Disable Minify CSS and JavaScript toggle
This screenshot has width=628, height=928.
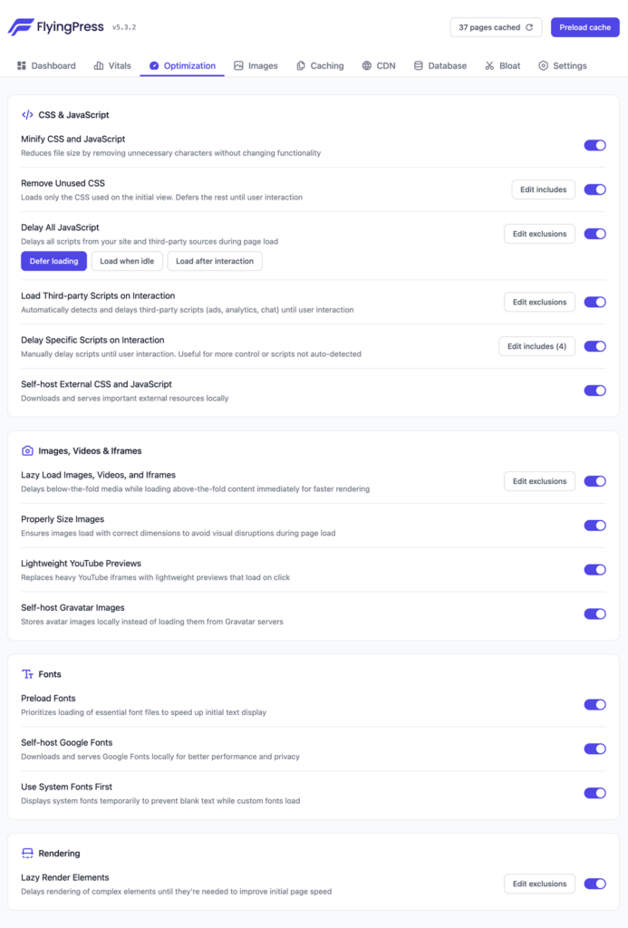click(x=594, y=145)
